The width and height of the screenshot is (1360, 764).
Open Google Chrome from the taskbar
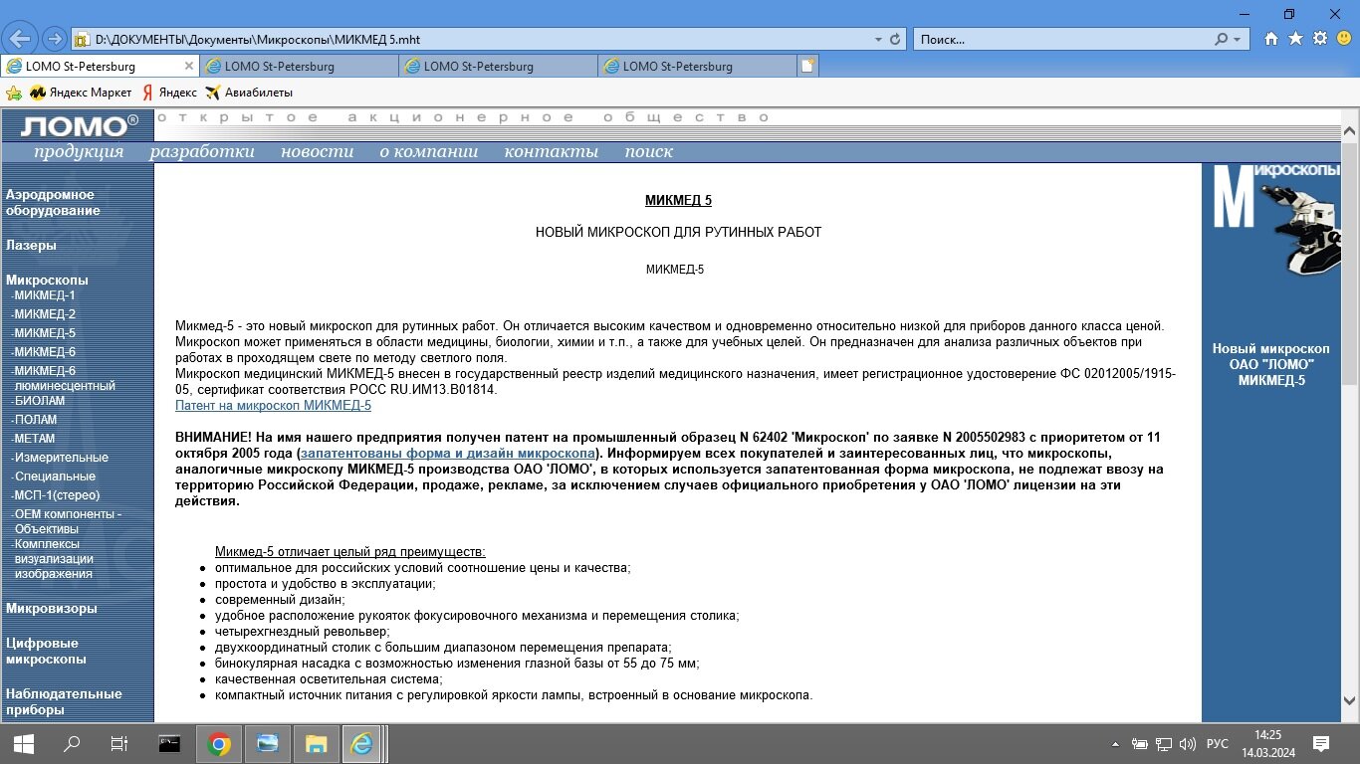219,743
